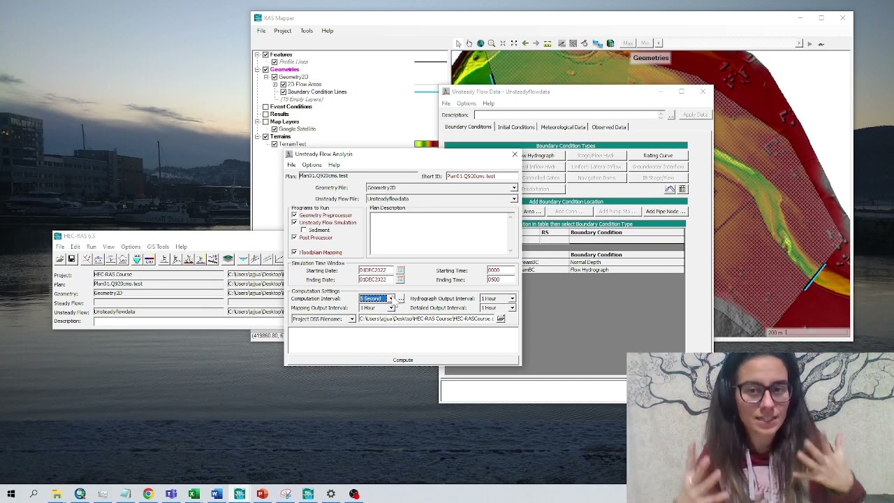
Task: Click the Rating Curve boundary condition button
Action: pyautogui.click(x=658, y=156)
